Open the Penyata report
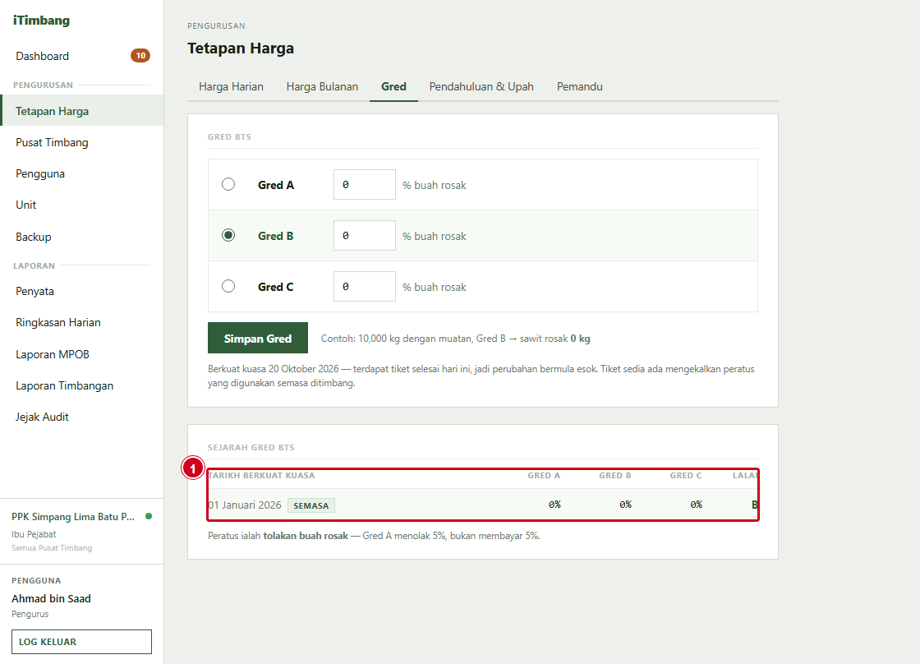Image resolution: width=920 pixels, height=664 pixels. (81, 291)
